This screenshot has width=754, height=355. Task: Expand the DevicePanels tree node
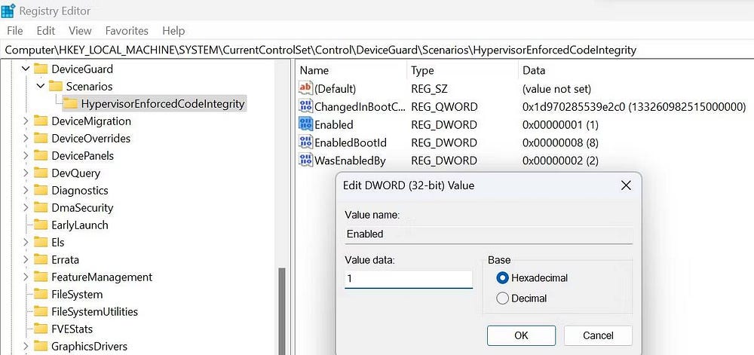pos(26,156)
